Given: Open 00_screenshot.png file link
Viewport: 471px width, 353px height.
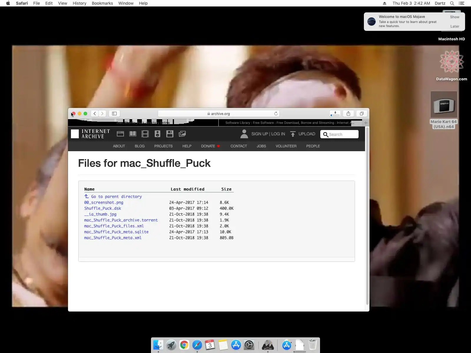Looking at the screenshot, I should pos(104,202).
